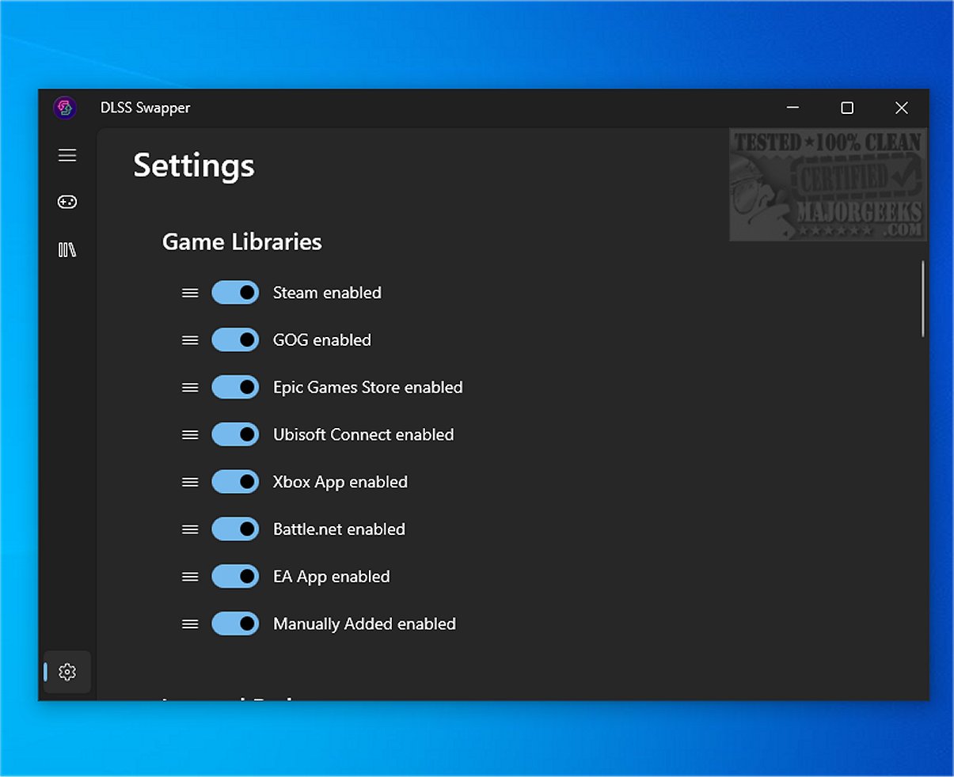Click the 'EA App enabled' label

click(332, 577)
